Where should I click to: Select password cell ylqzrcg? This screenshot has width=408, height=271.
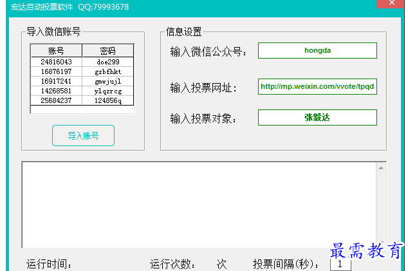pyautogui.click(x=107, y=91)
